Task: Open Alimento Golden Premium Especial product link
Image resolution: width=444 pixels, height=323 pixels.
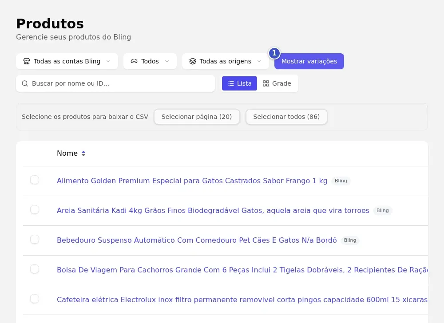Action: click(192, 181)
